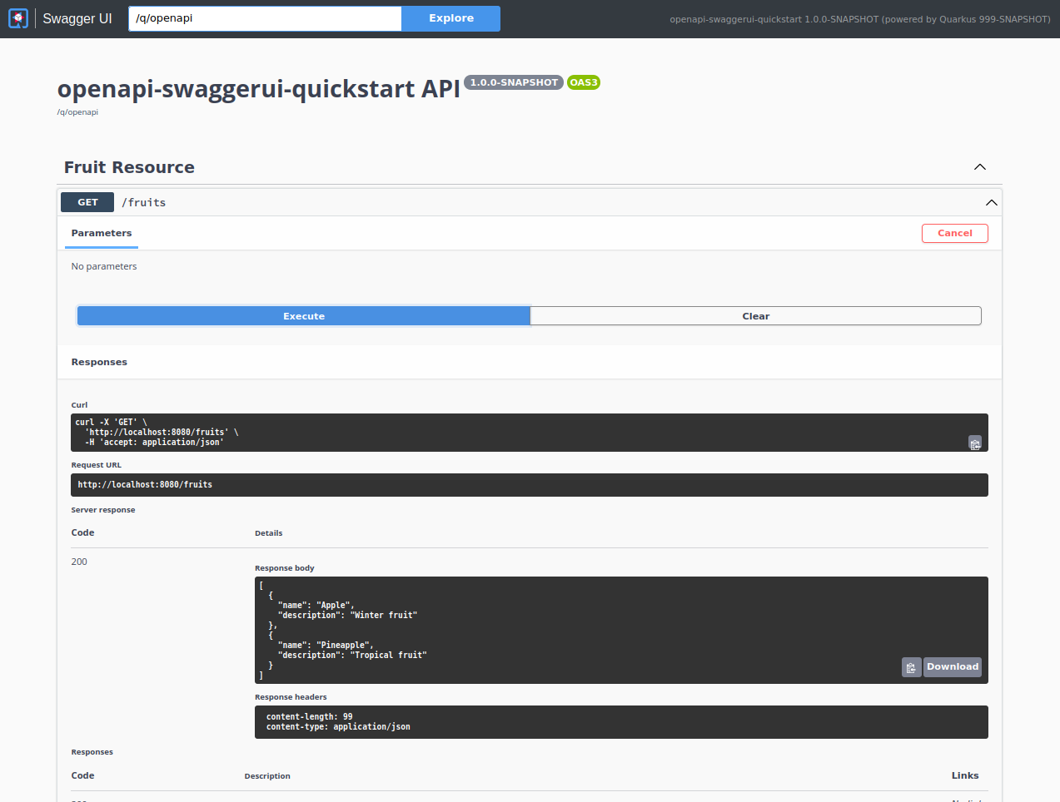Viewport: 1060px width, 802px height.
Task: Collapse the GET /fruits operation panel
Action: click(991, 201)
